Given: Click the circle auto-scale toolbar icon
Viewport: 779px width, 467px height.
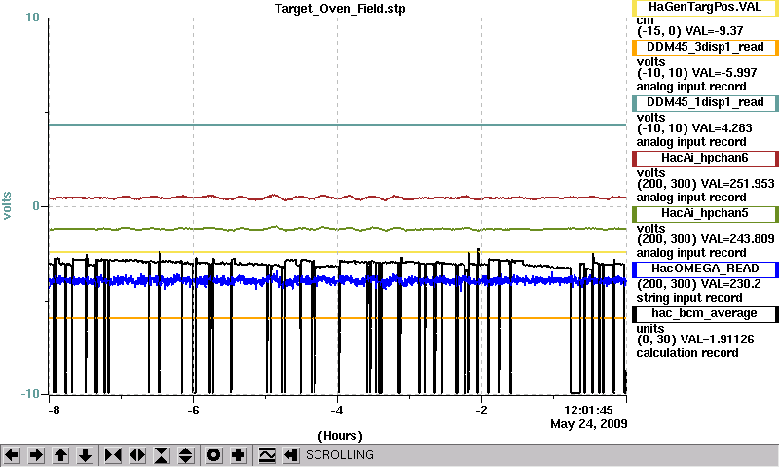Looking at the screenshot, I should coord(213,455).
